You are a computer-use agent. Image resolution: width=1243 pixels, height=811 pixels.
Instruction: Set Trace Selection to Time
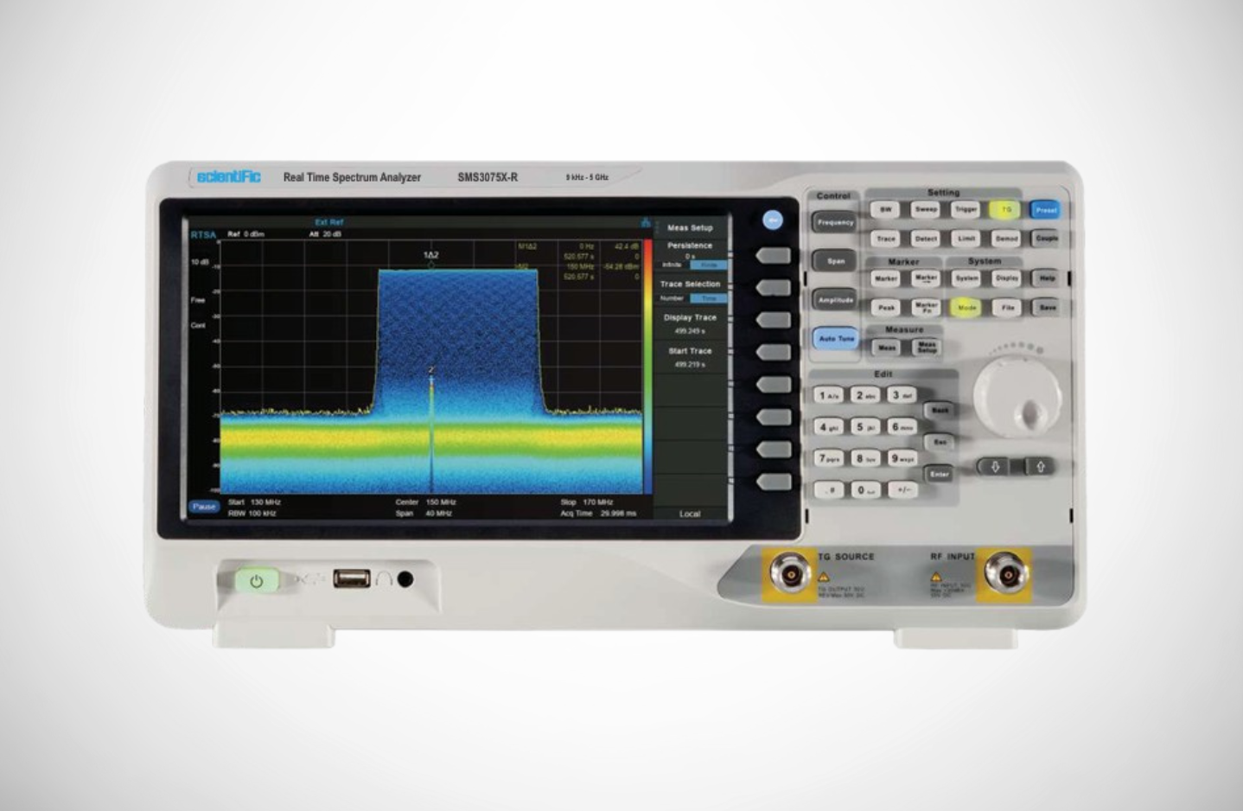pos(709,298)
